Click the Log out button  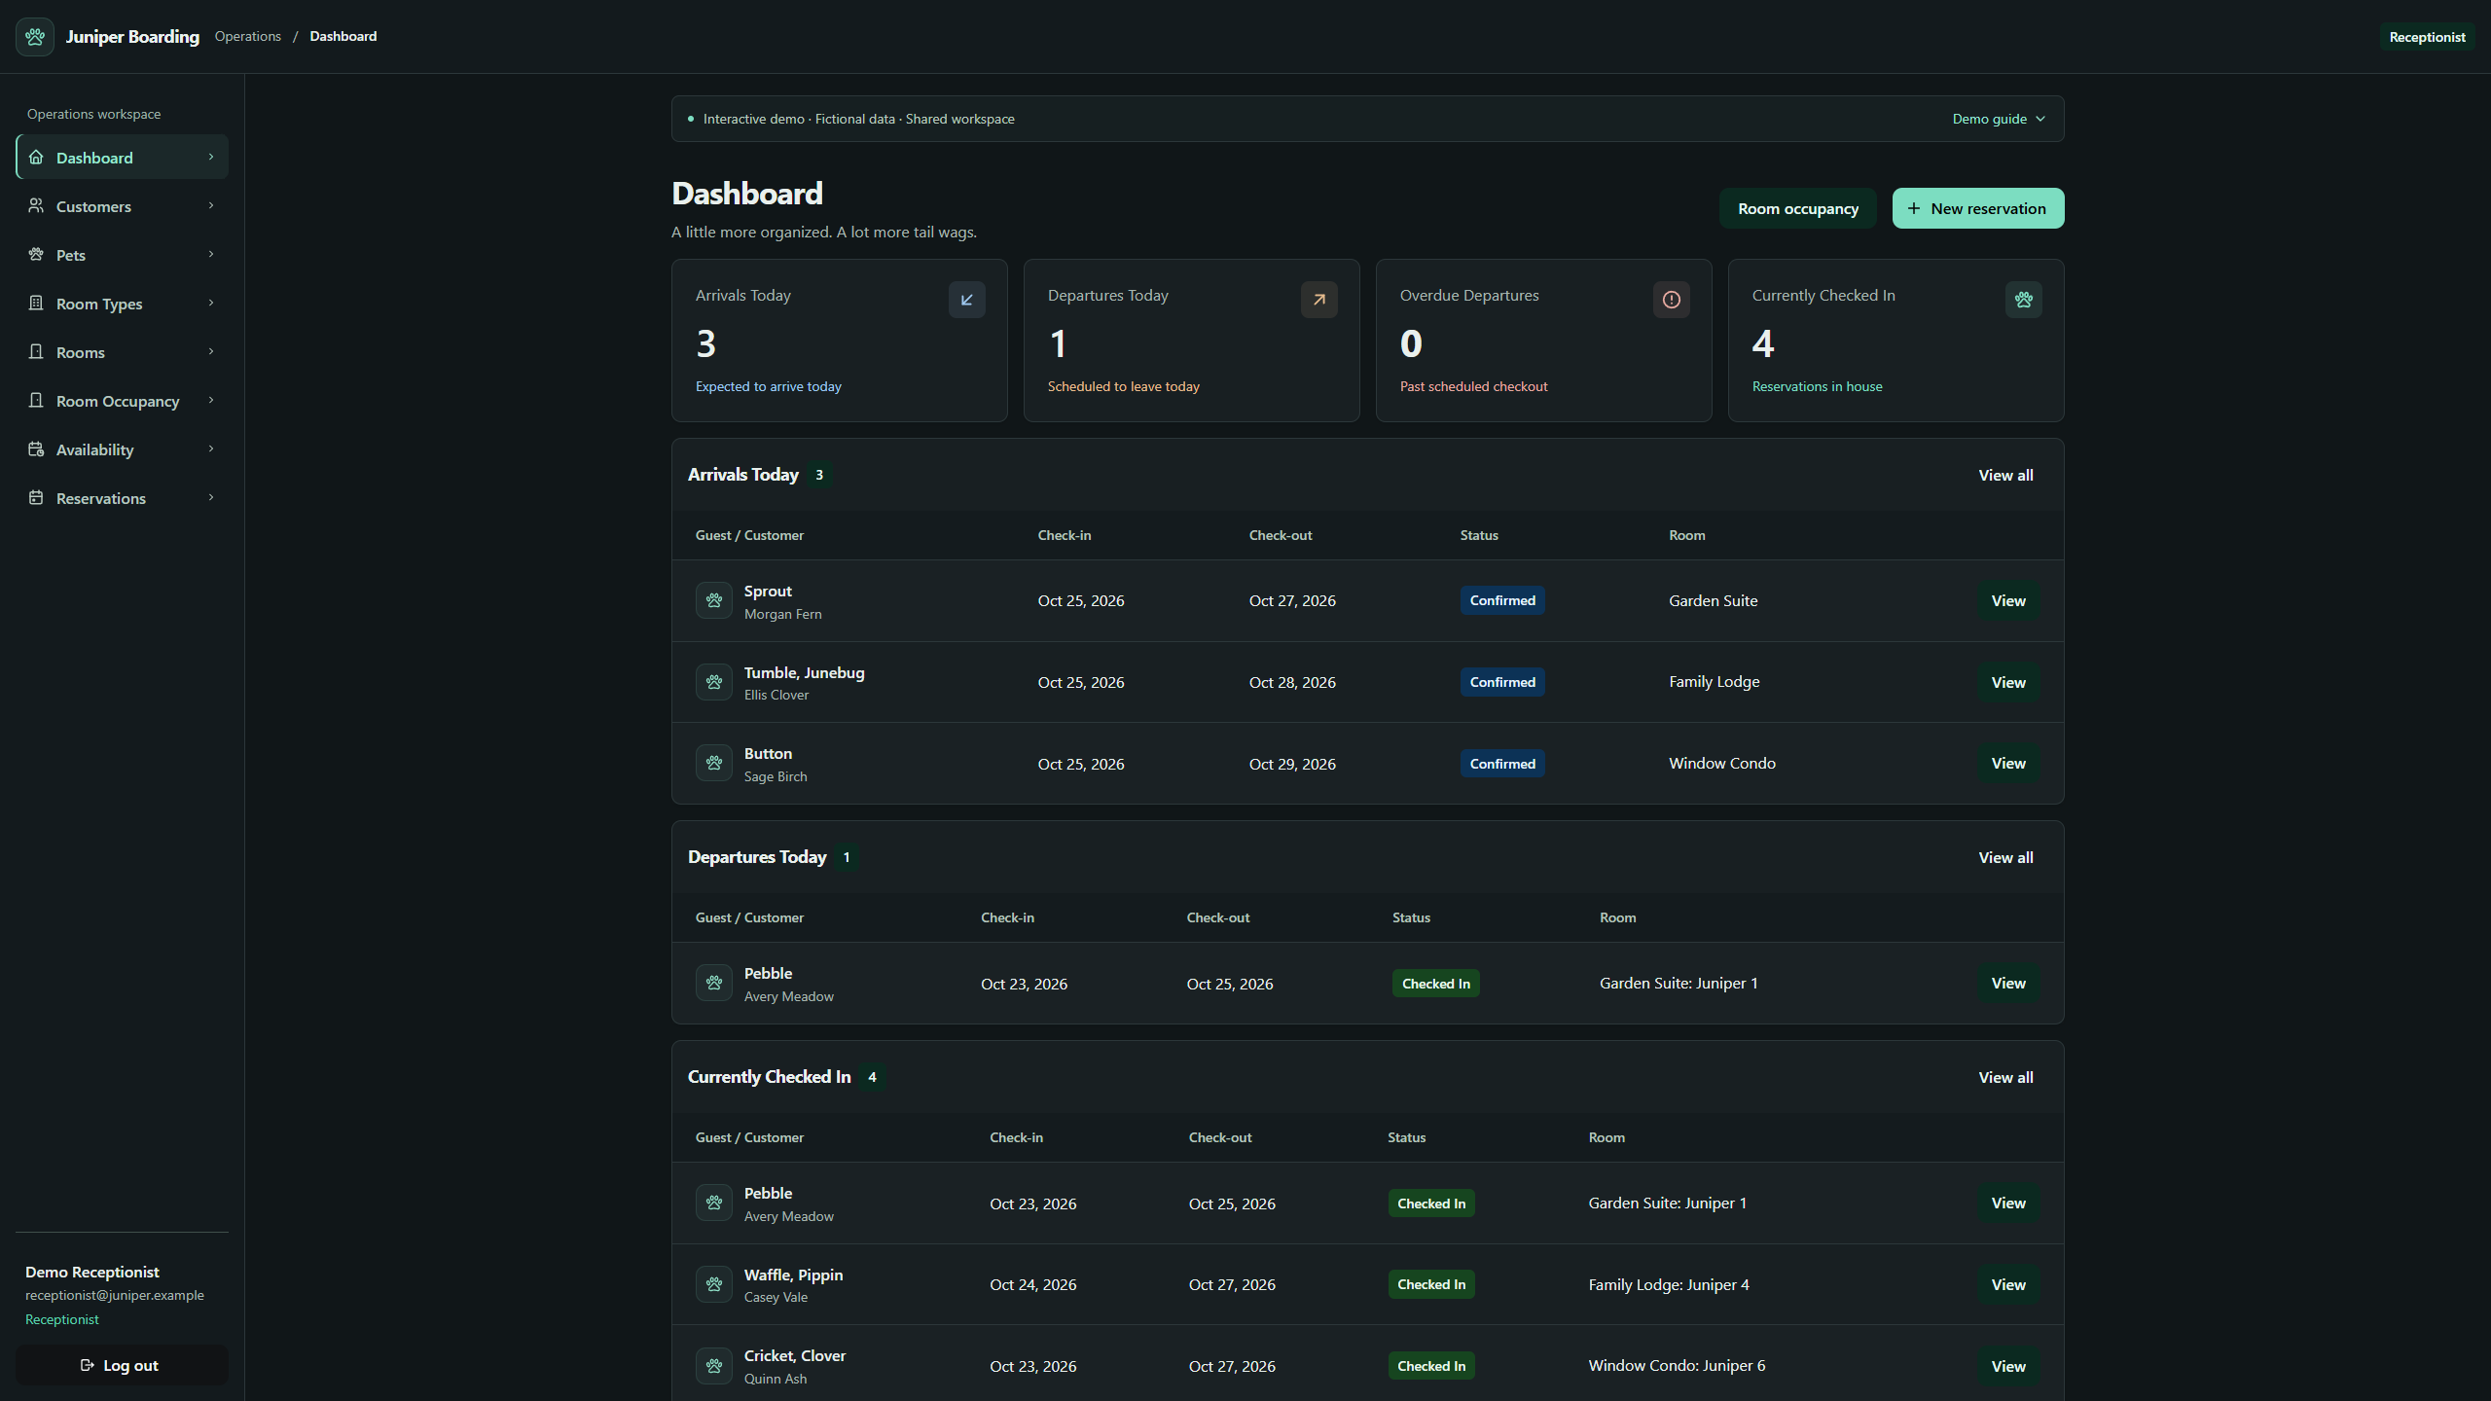pyautogui.click(x=122, y=1365)
